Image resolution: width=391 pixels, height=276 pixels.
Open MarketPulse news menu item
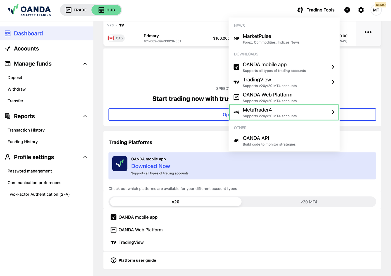coord(284,39)
